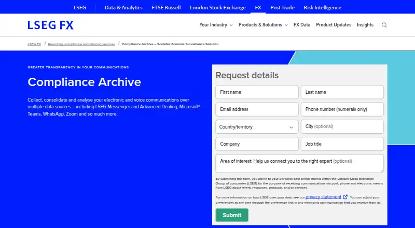
Task: Open Product Updates in navigation
Action: click(x=334, y=25)
